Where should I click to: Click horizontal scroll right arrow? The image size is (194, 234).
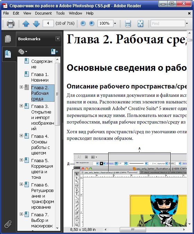coord(184,229)
